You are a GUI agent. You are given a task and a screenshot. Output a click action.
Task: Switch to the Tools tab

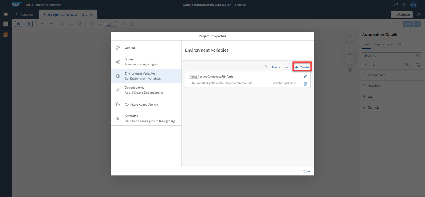(x=366, y=44)
